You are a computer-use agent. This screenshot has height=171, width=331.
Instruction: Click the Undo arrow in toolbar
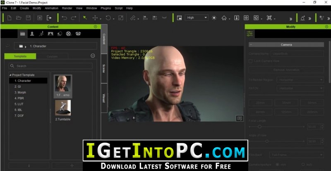(x=64, y=18)
